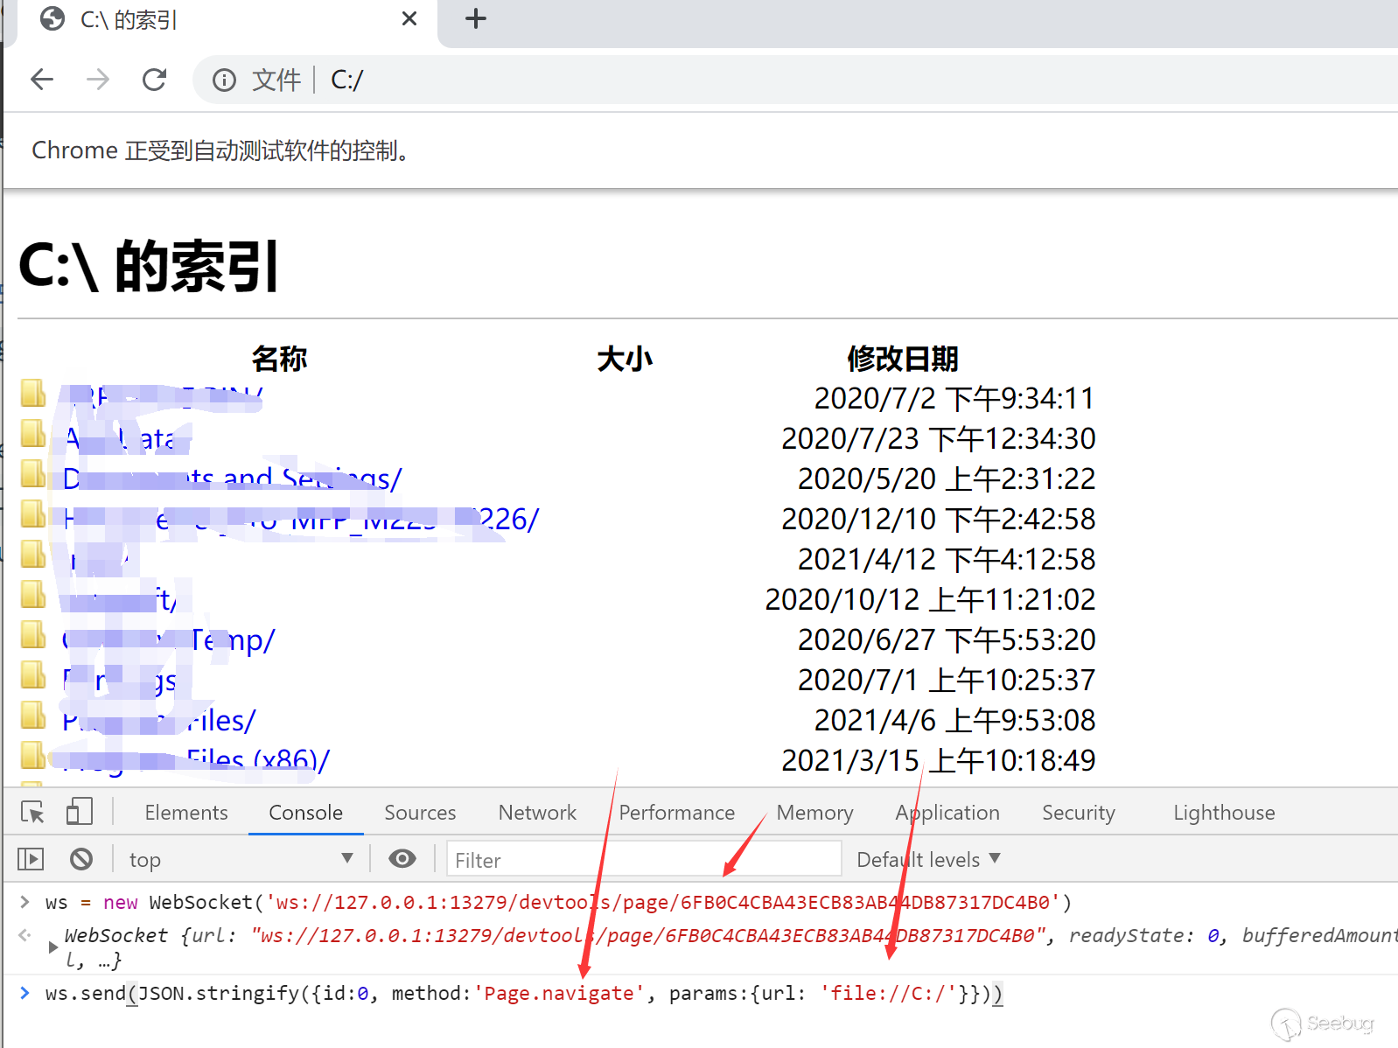Open the Security panel
The width and height of the screenshot is (1398, 1048).
1079,813
